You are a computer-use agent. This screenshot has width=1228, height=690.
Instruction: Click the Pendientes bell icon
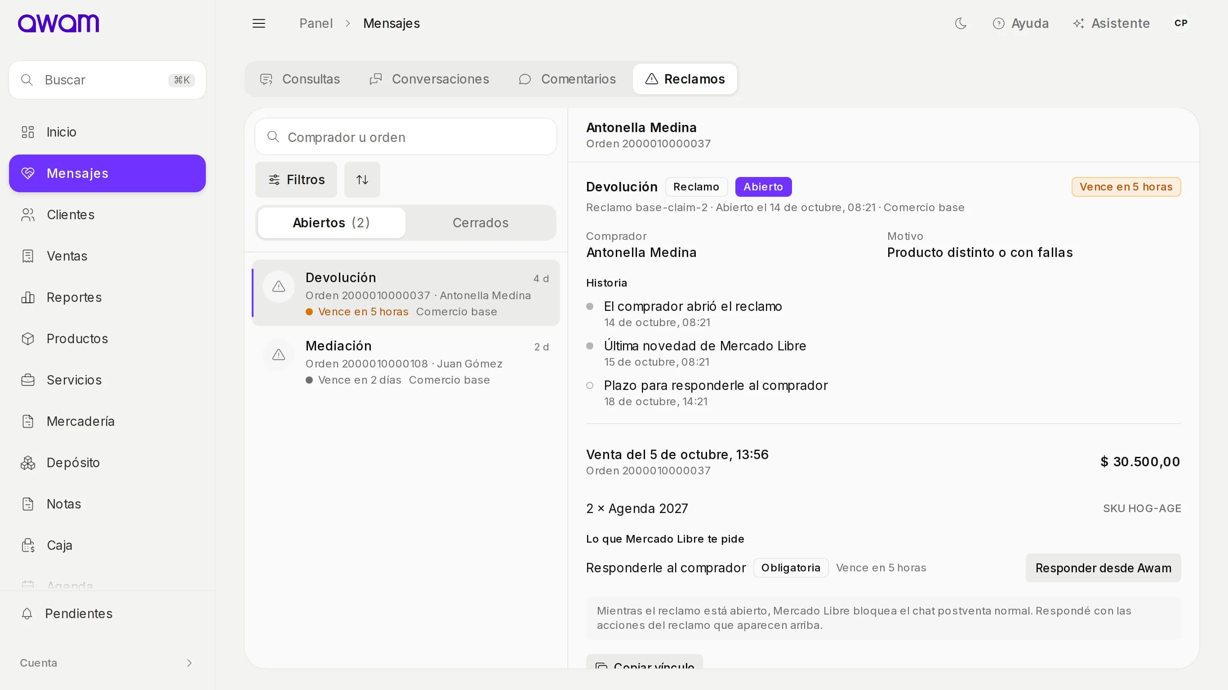tap(27, 614)
